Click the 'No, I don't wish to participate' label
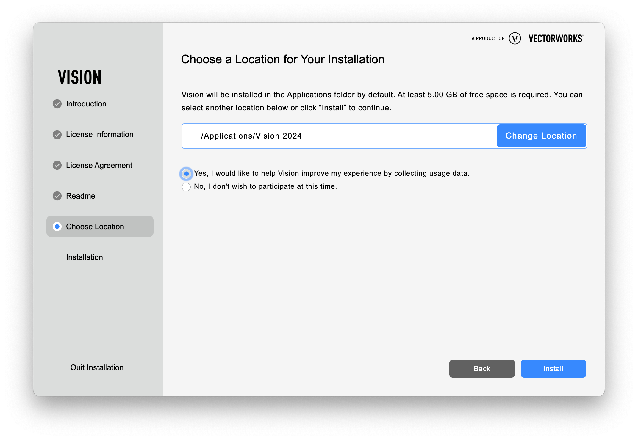The height and width of the screenshot is (440, 638). (x=265, y=187)
